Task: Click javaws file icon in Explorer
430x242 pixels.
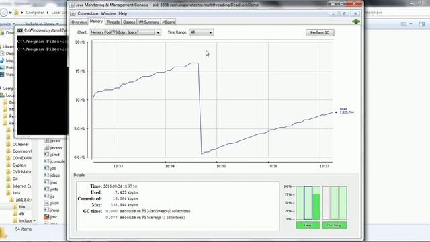Action: tap(46, 147)
